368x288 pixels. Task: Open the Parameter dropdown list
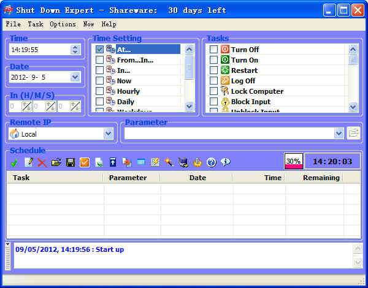(339, 134)
